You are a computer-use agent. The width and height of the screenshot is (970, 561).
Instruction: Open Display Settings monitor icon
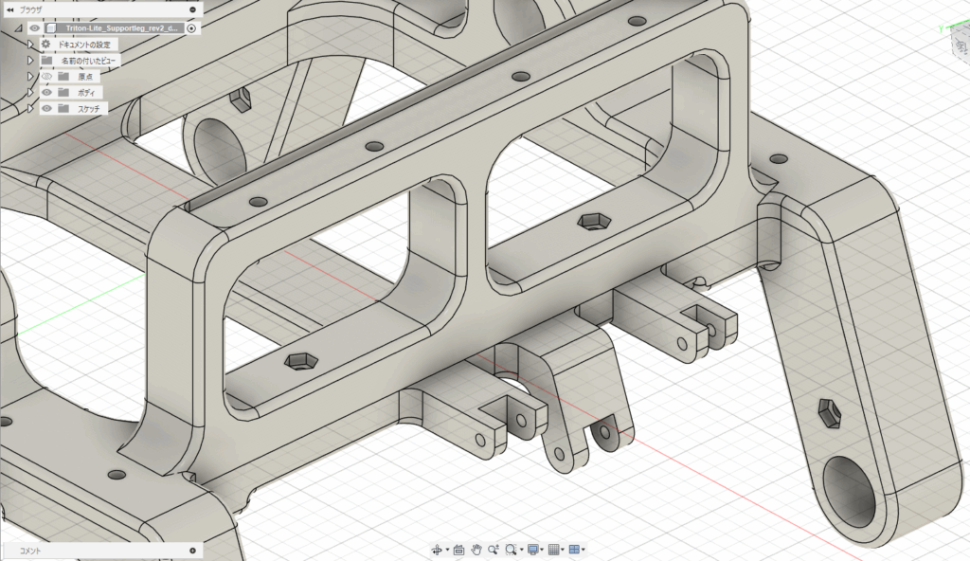532,550
